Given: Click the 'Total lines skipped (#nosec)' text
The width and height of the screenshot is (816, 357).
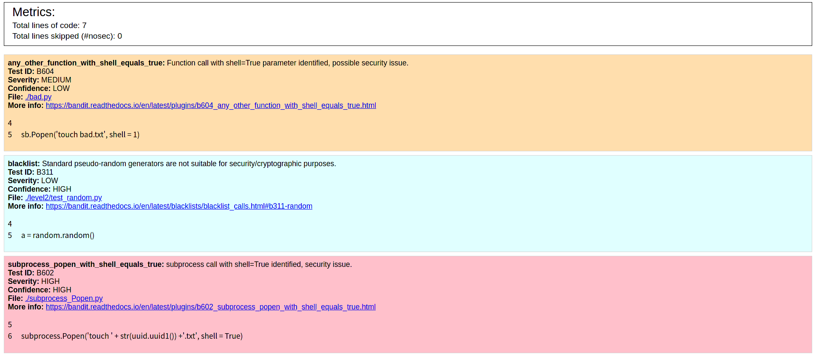Looking at the screenshot, I should coord(67,36).
